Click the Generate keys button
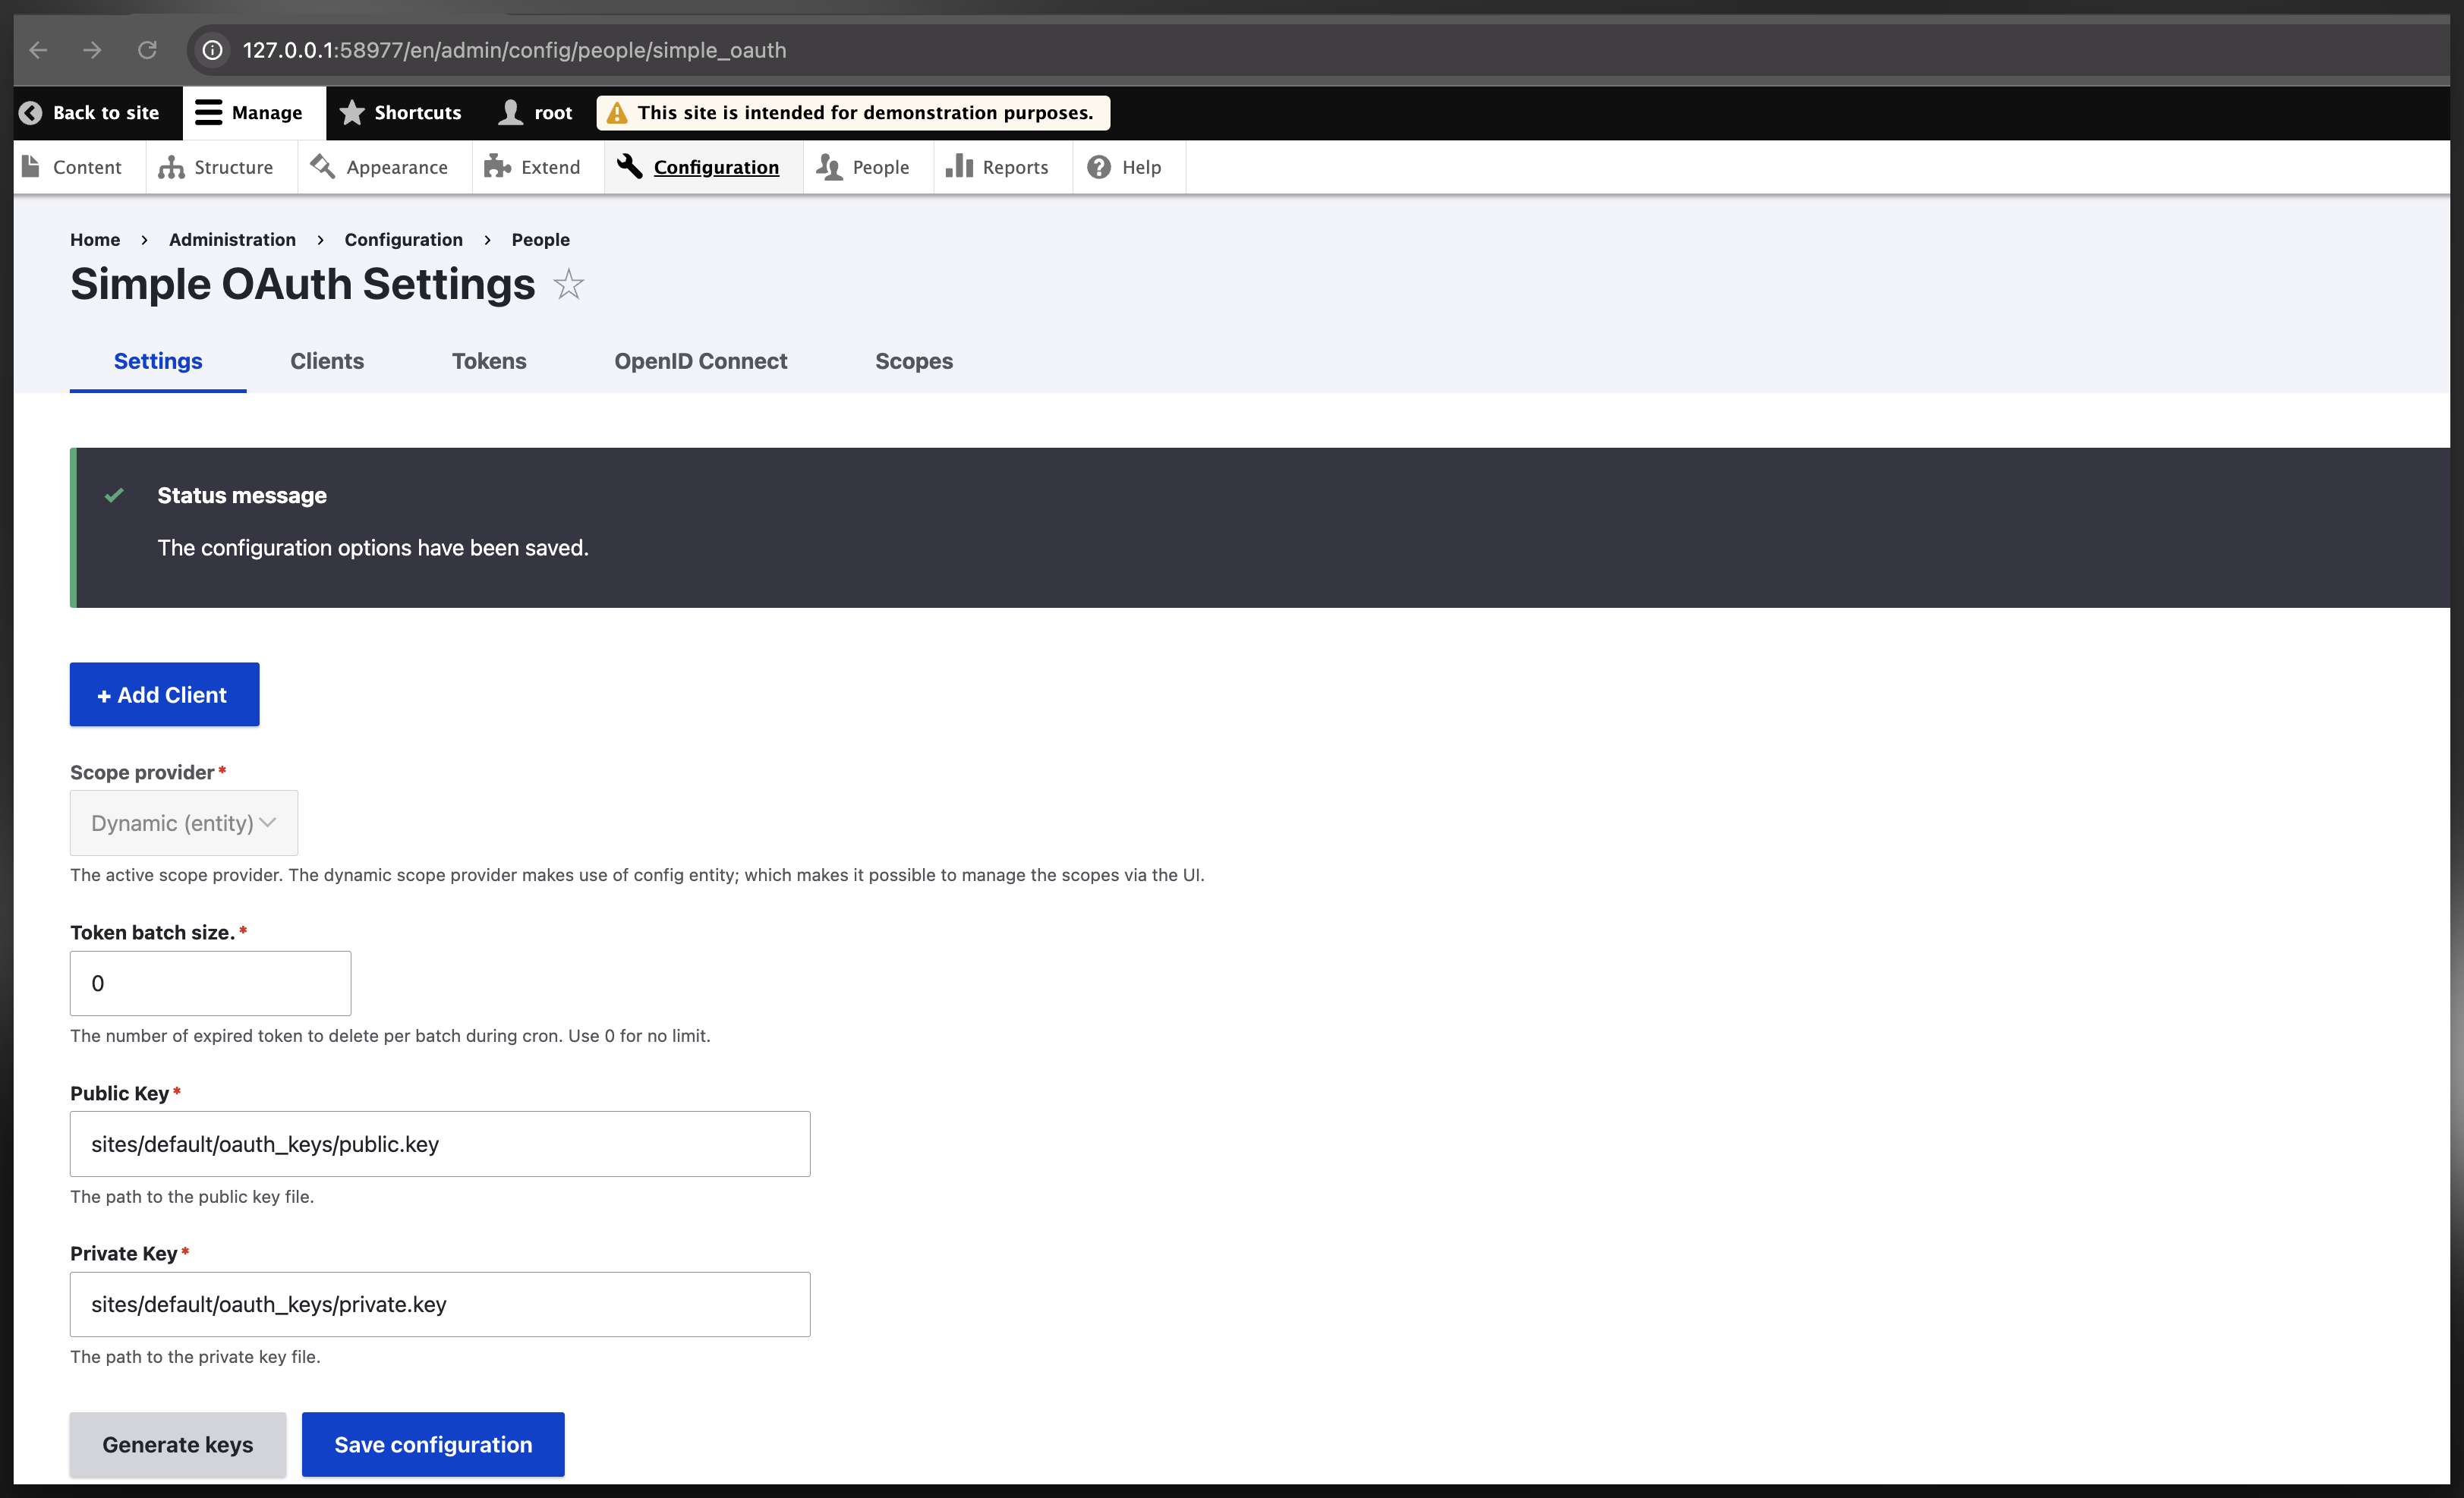 tap(177, 1444)
